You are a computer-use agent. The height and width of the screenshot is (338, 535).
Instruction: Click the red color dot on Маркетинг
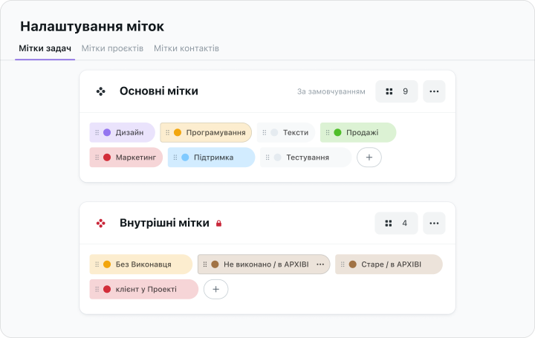coord(107,157)
